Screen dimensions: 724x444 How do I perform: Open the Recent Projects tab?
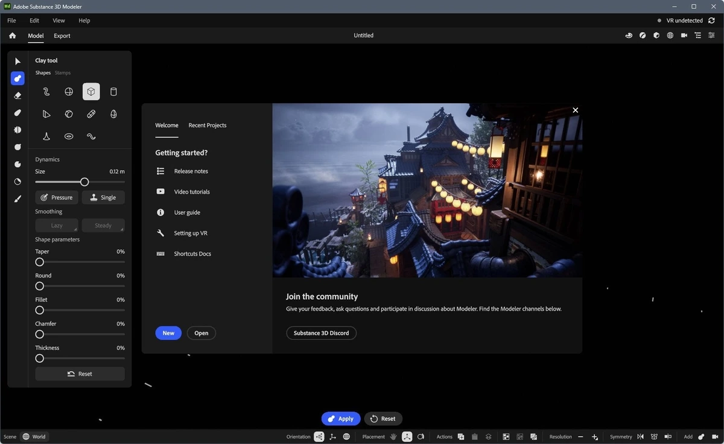pyautogui.click(x=208, y=125)
